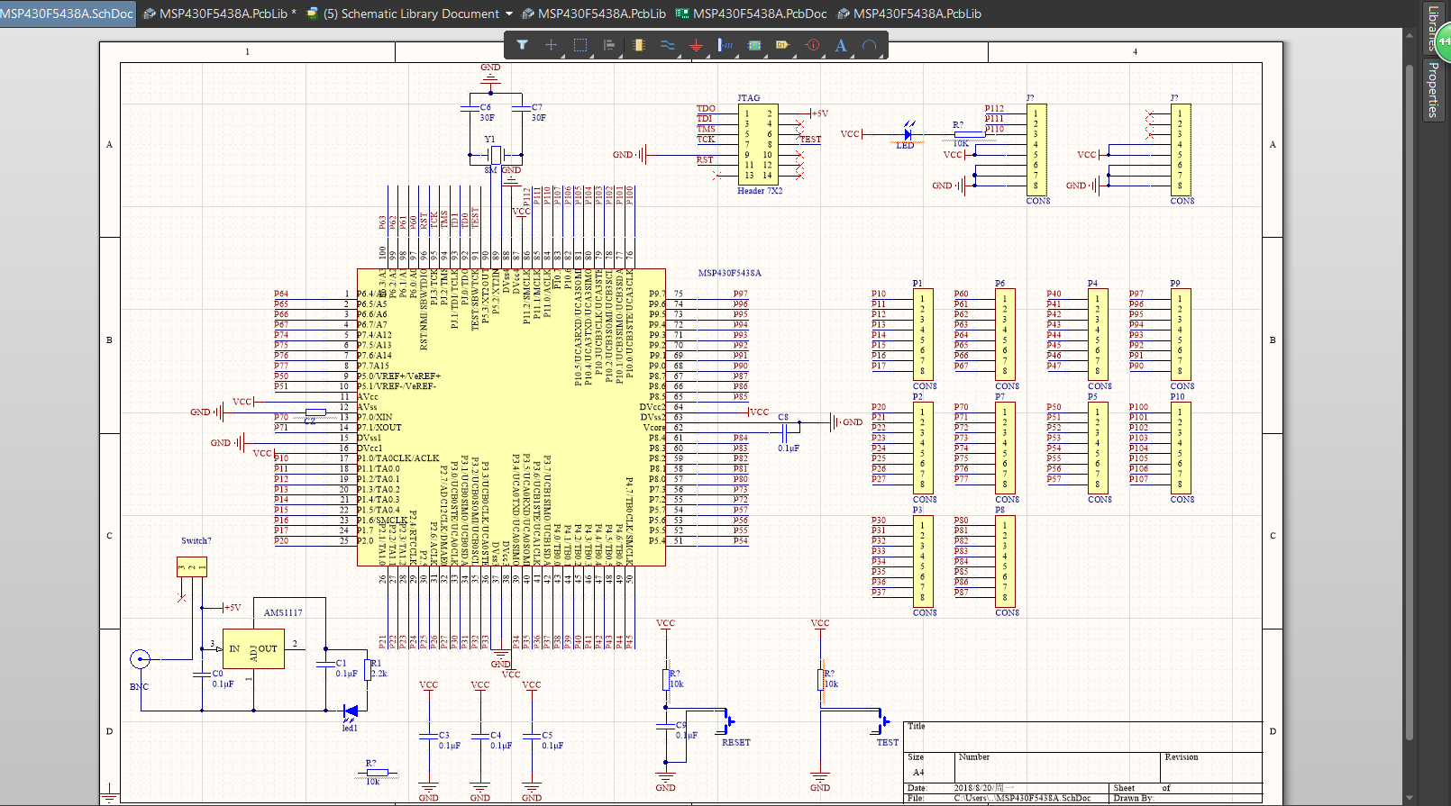
Task: Activate the rectangle selection tool
Action: pos(580,45)
